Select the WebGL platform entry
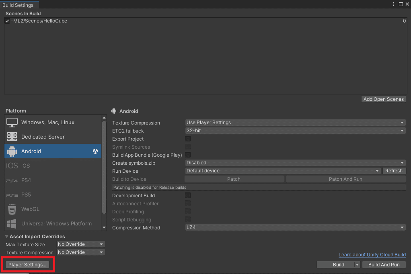Image resolution: width=411 pixels, height=274 pixels. pos(53,209)
